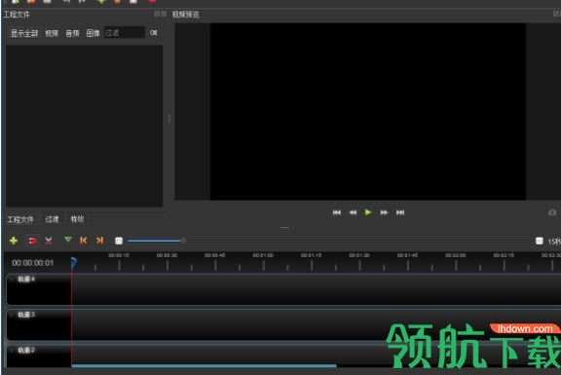Open the 过渡 transitions tab
561x375 pixels.
point(52,218)
